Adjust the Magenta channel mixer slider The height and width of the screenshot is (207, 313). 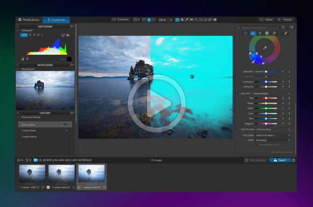pyautogui.click(x=266, y=124)
